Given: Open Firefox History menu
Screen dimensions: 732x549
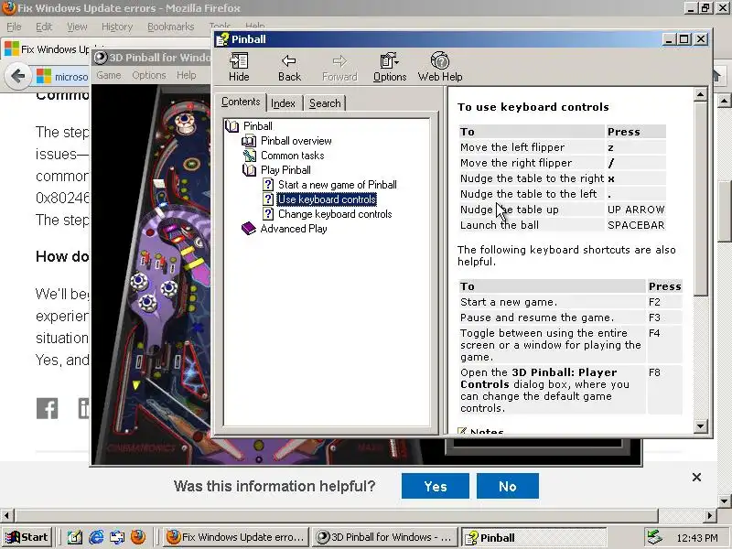Looking at the screenshot, I should [117, 27].
